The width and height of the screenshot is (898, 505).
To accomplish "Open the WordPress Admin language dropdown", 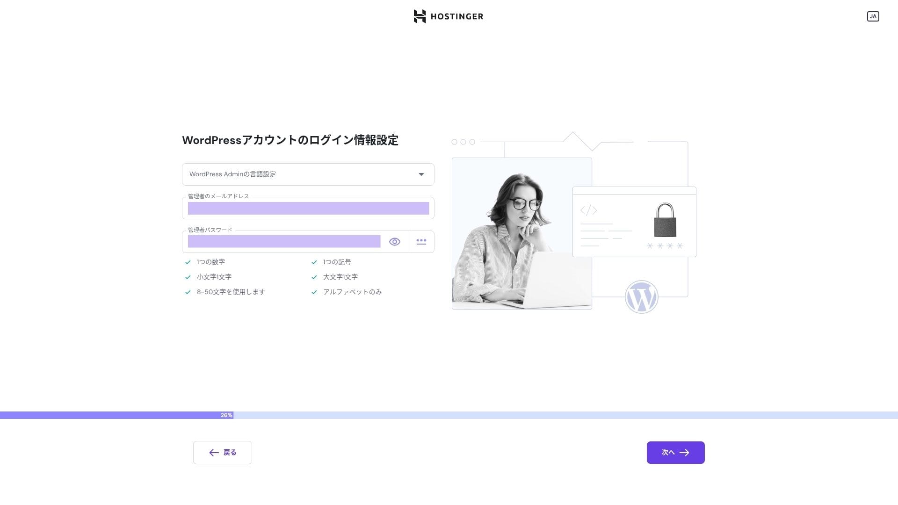I will click(x=308, y=174).
